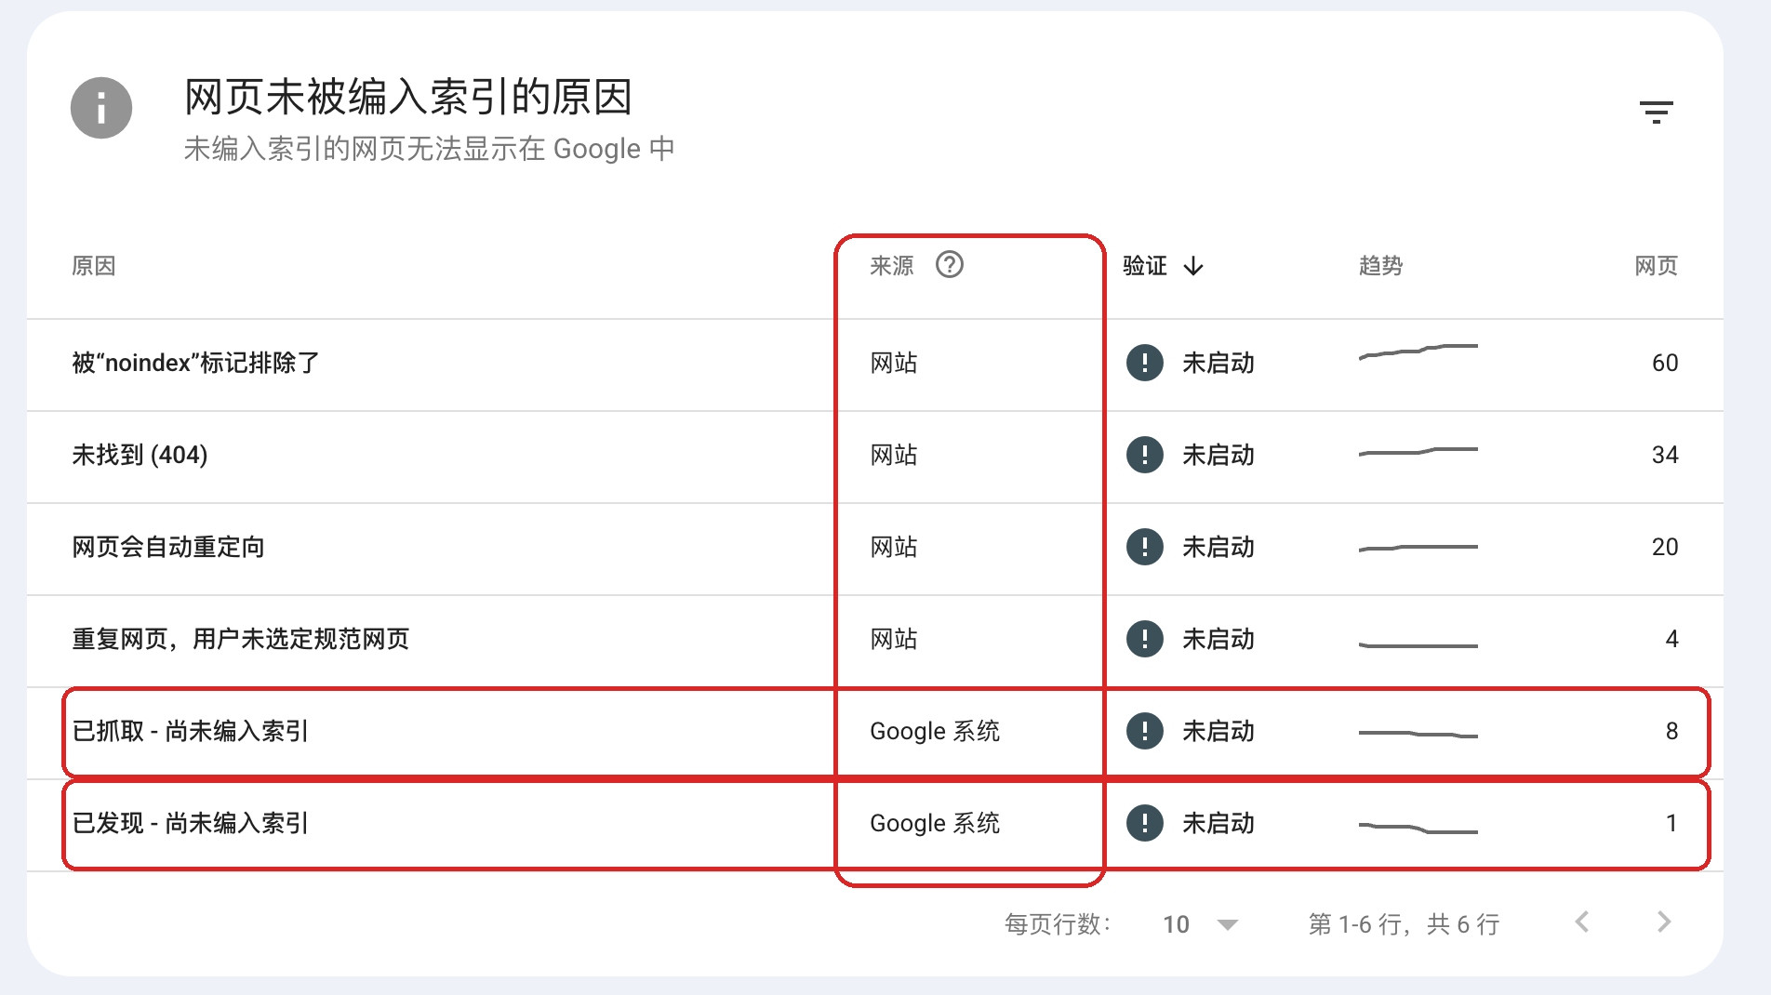Click the gray info icon beside the title
The image size is (1771, 995).
click(x=101, y=108)
